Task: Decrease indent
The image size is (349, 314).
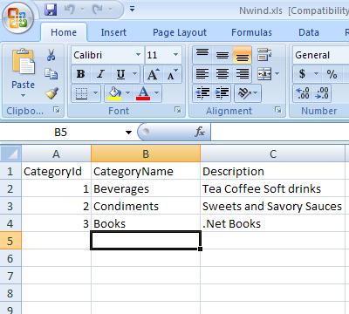Action: 202,93
